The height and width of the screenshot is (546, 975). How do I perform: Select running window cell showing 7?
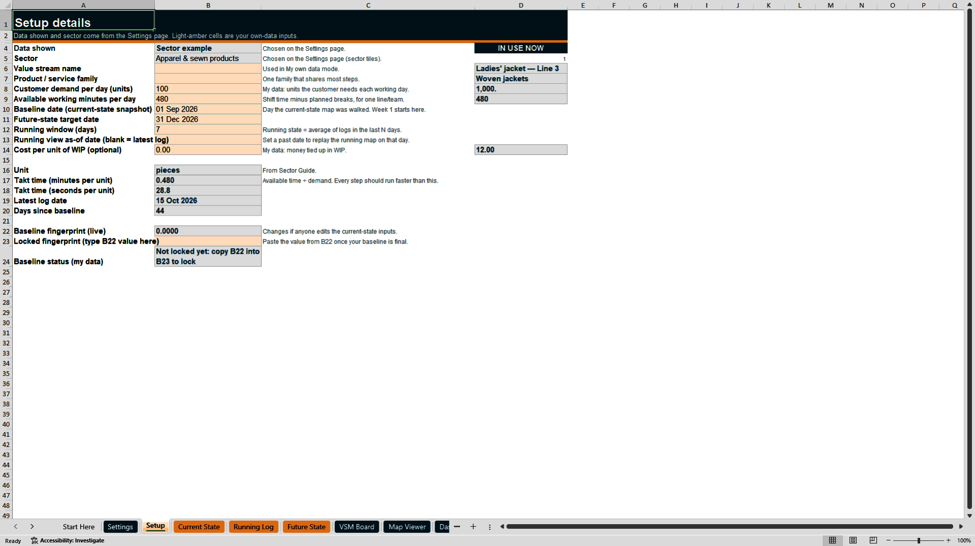click(x=208, y=129)
